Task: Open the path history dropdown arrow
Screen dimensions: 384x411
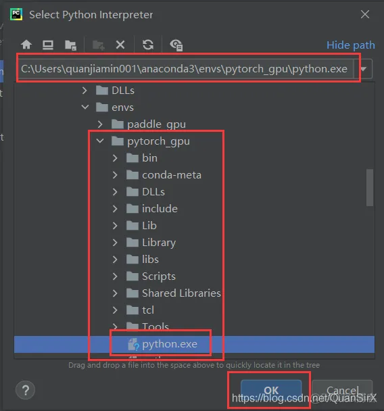Action: pyautogui.click(x=363, y=69)
